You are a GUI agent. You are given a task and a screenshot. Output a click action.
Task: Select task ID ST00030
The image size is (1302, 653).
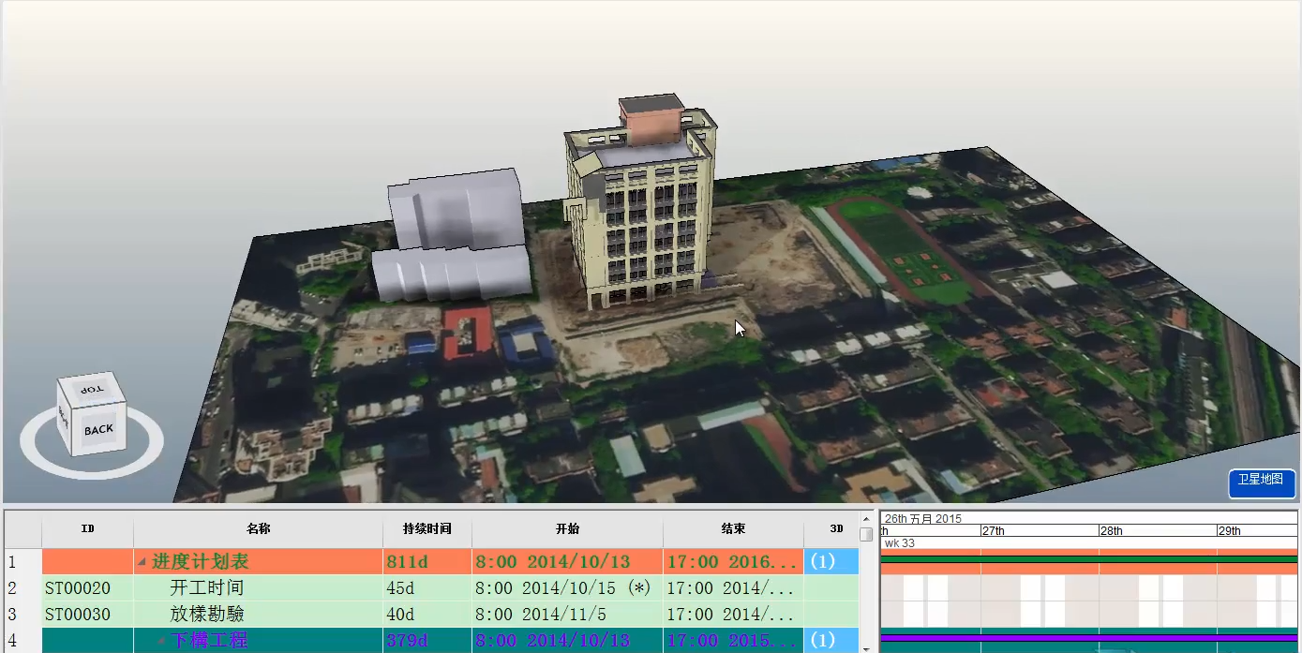click(78, 615)
